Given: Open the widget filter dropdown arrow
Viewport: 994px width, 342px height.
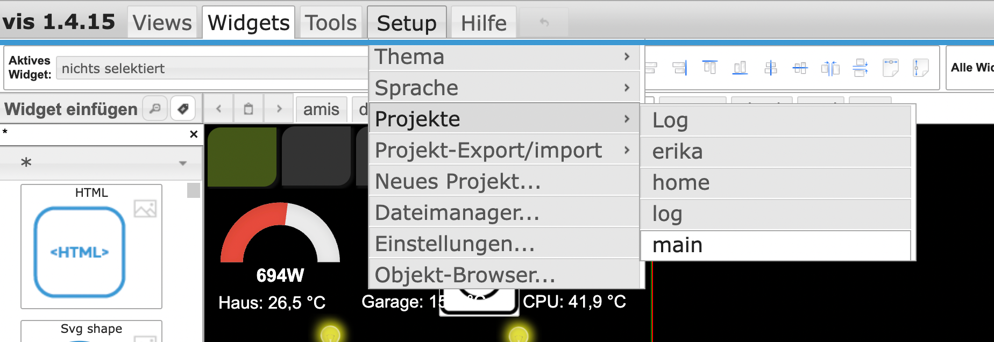Looking at the screenshot, I should tap(181, 162).
